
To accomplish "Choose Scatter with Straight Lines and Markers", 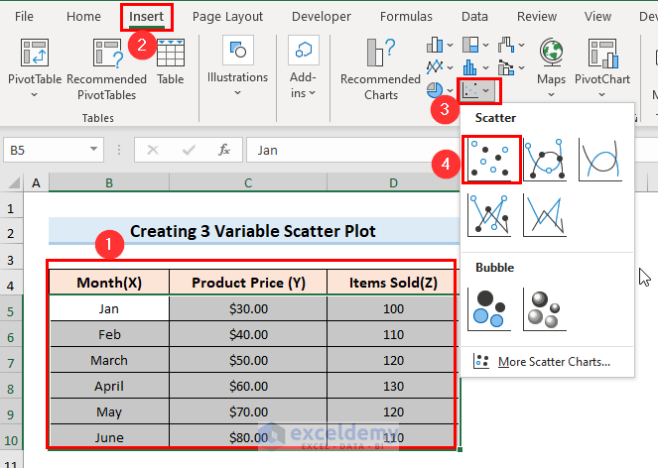I will point(489,215).
